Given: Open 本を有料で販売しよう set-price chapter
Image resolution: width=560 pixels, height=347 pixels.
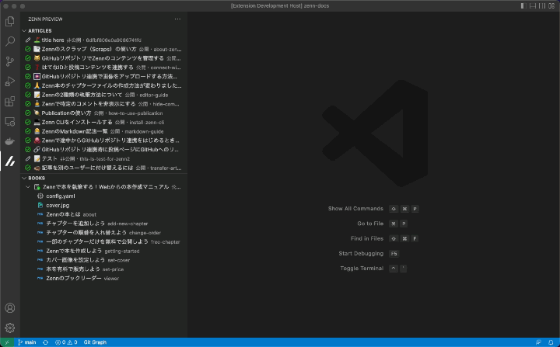Looking at the screenshot, I should [104, 269].
